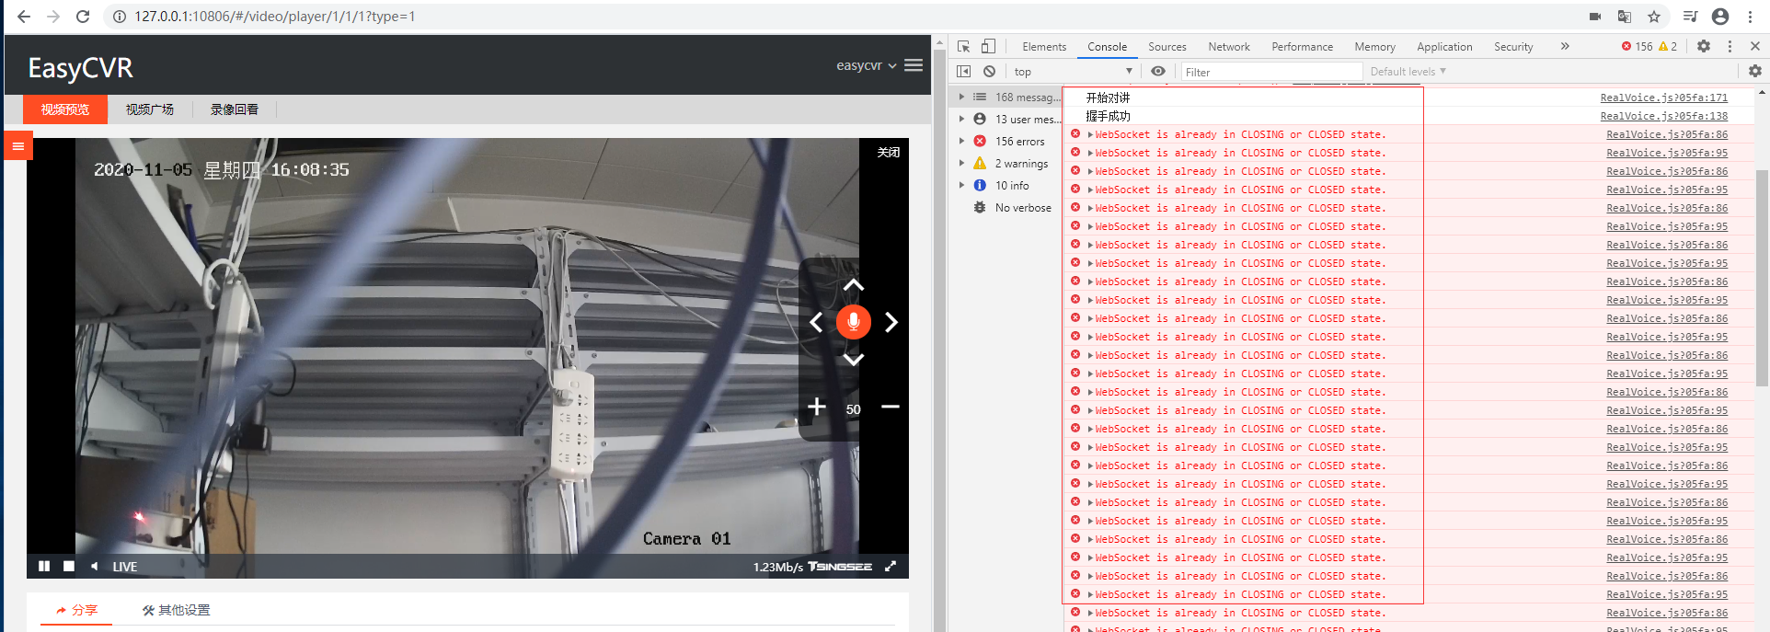Tilt camera down with PTZ arrow
The image size is (1770, 632).
pos(854,360)
